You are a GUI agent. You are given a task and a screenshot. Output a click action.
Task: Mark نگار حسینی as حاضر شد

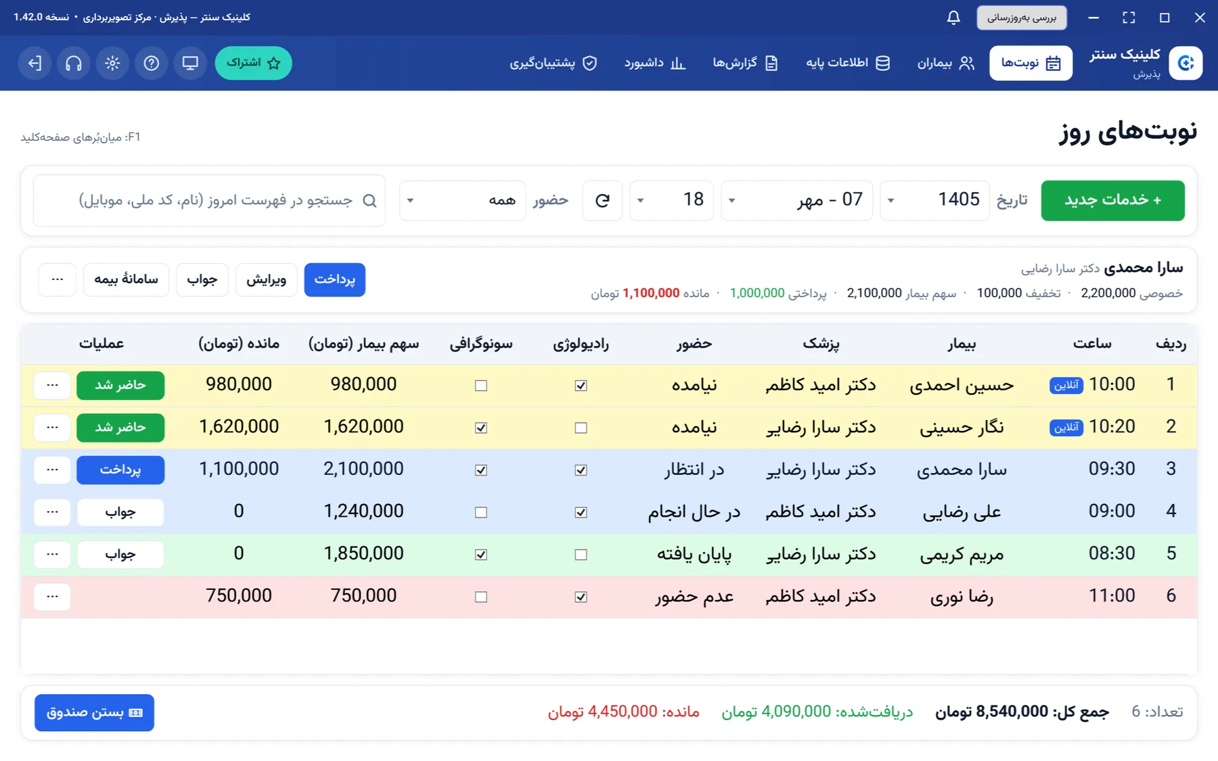click(x=120, y=428)
